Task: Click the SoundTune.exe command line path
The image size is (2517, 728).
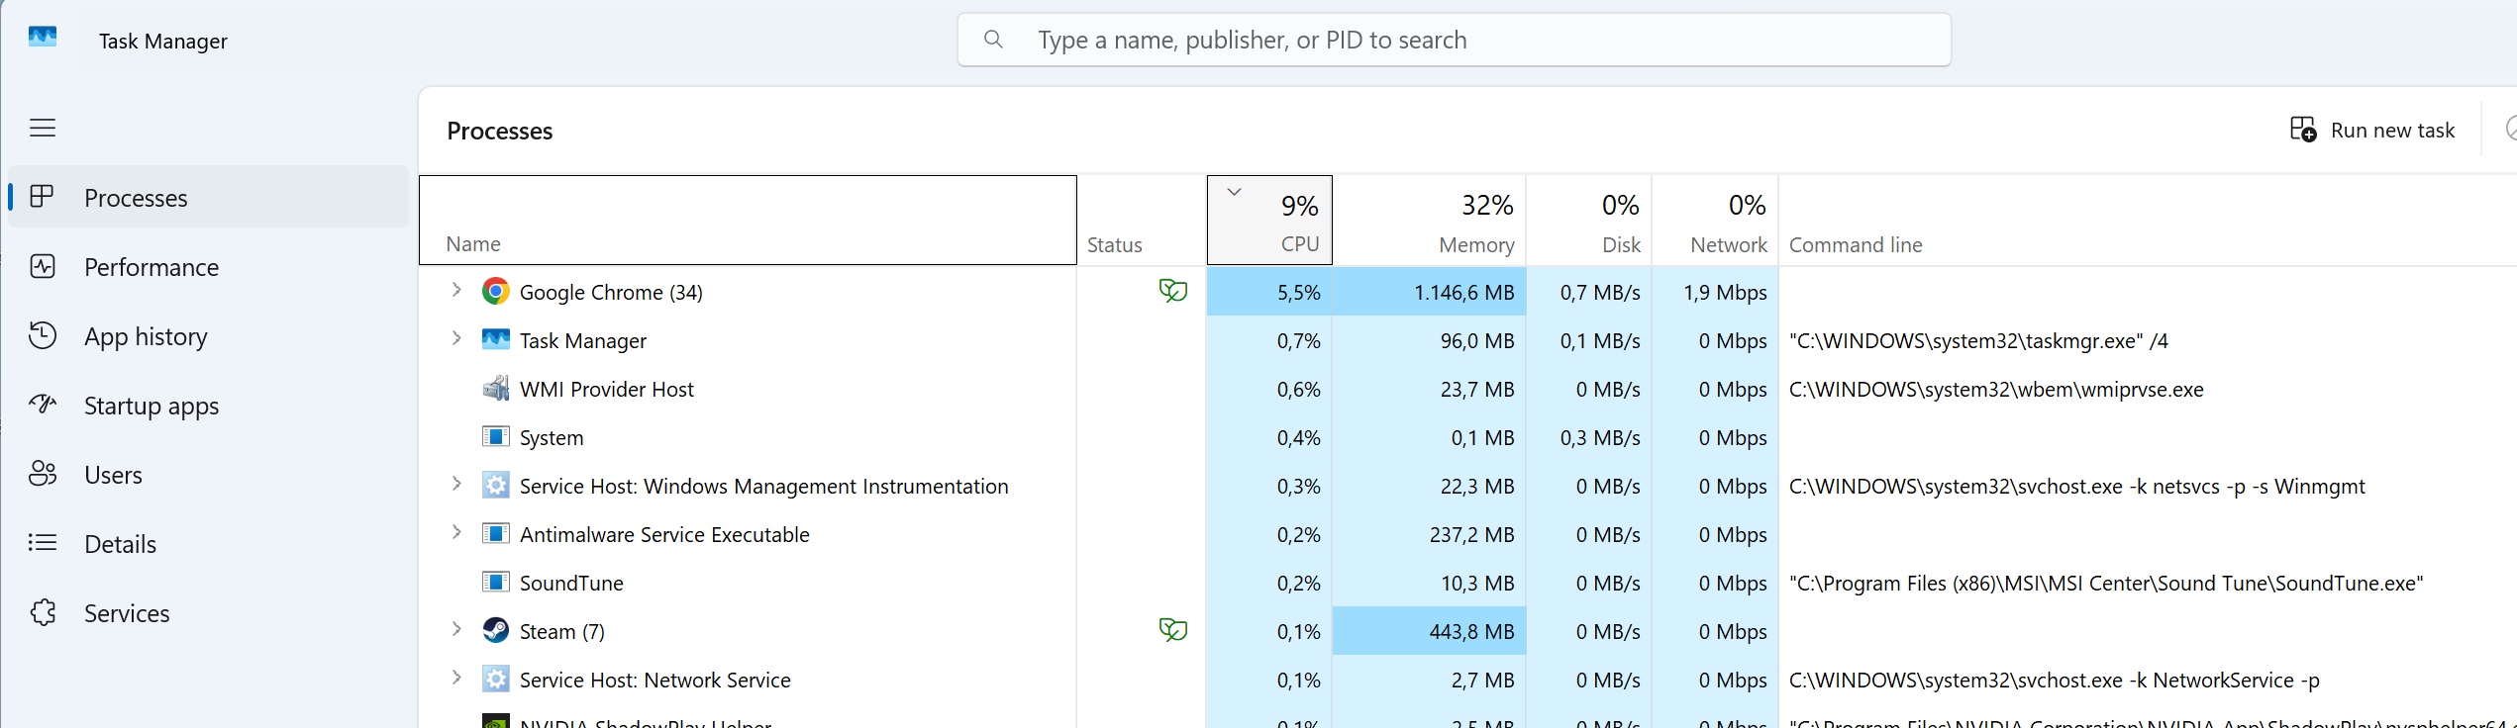Action: point(2106,583)
